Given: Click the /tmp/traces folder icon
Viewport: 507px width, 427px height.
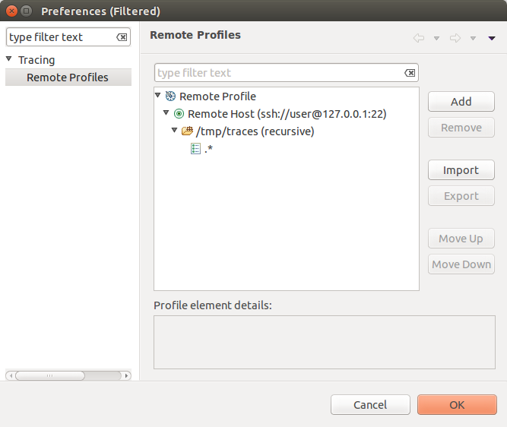Looking at the screenshot, I should click(x=187, y=131).
